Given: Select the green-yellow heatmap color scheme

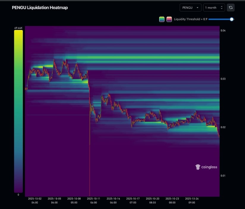Looking at the screenshot, I should pos(162,19).
